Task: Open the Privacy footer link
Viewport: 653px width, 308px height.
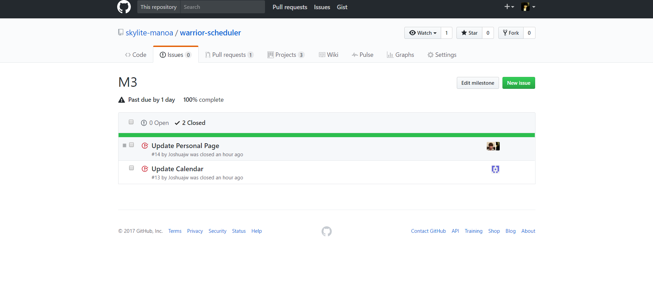Action: tap(195, 231)
